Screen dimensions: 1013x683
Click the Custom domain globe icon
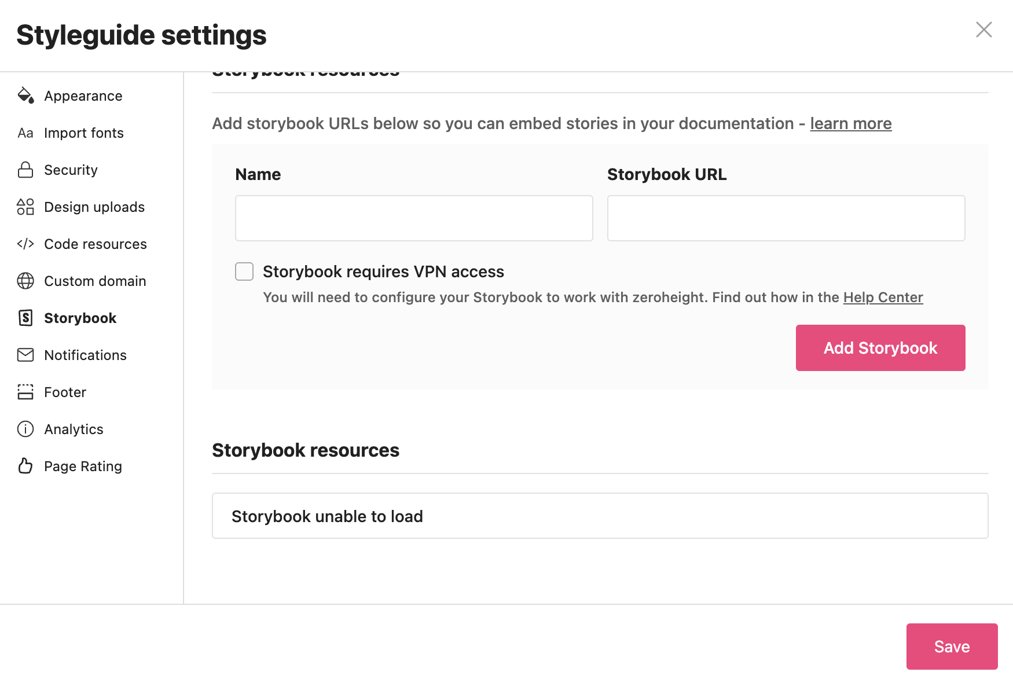click(x=25, y=281)
